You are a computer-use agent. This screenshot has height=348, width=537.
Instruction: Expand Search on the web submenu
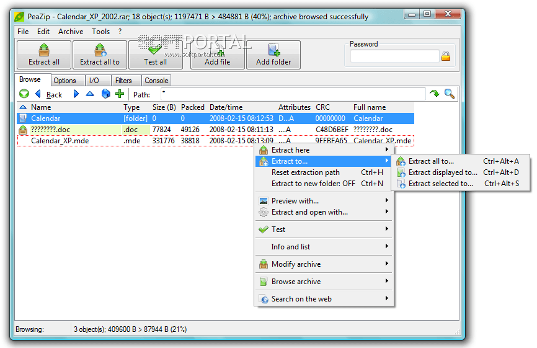[x=324, y=299]
